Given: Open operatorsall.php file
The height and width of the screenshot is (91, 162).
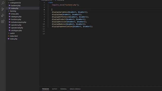Looking at the screenshot, I should click(x=17, y=28).
